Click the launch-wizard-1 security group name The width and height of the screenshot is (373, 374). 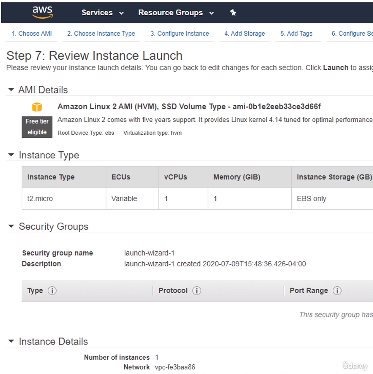tap(150, 253)
